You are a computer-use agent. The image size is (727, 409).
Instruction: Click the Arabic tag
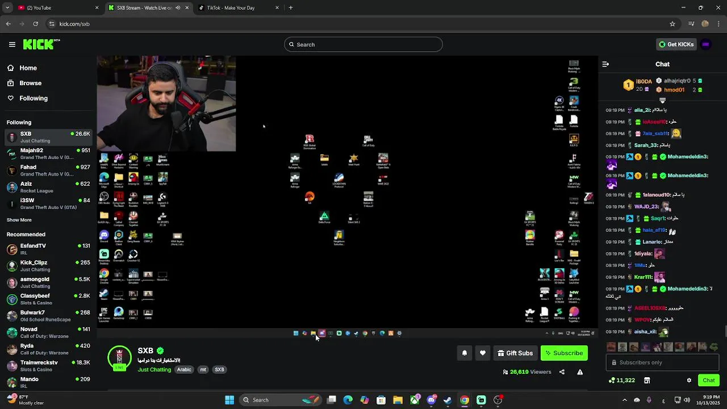coord(184,370)
